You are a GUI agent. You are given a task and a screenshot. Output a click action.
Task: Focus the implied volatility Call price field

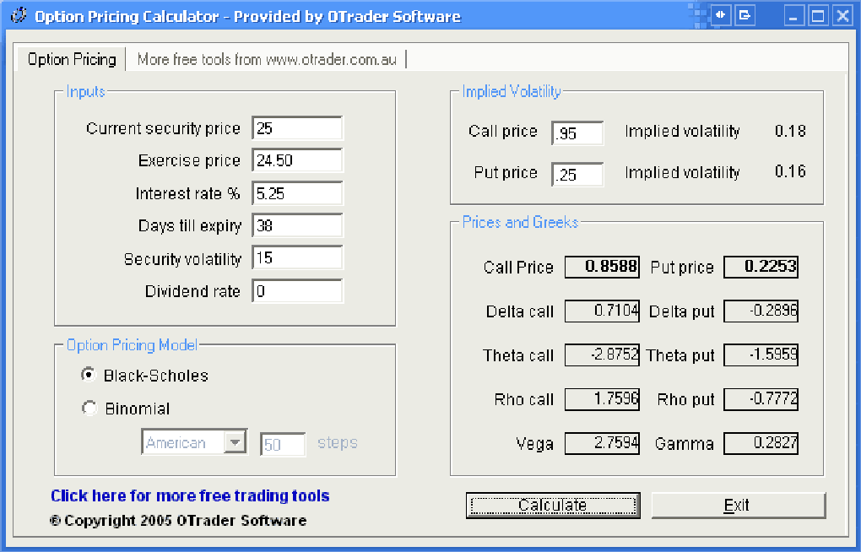[x=577, y=133]
